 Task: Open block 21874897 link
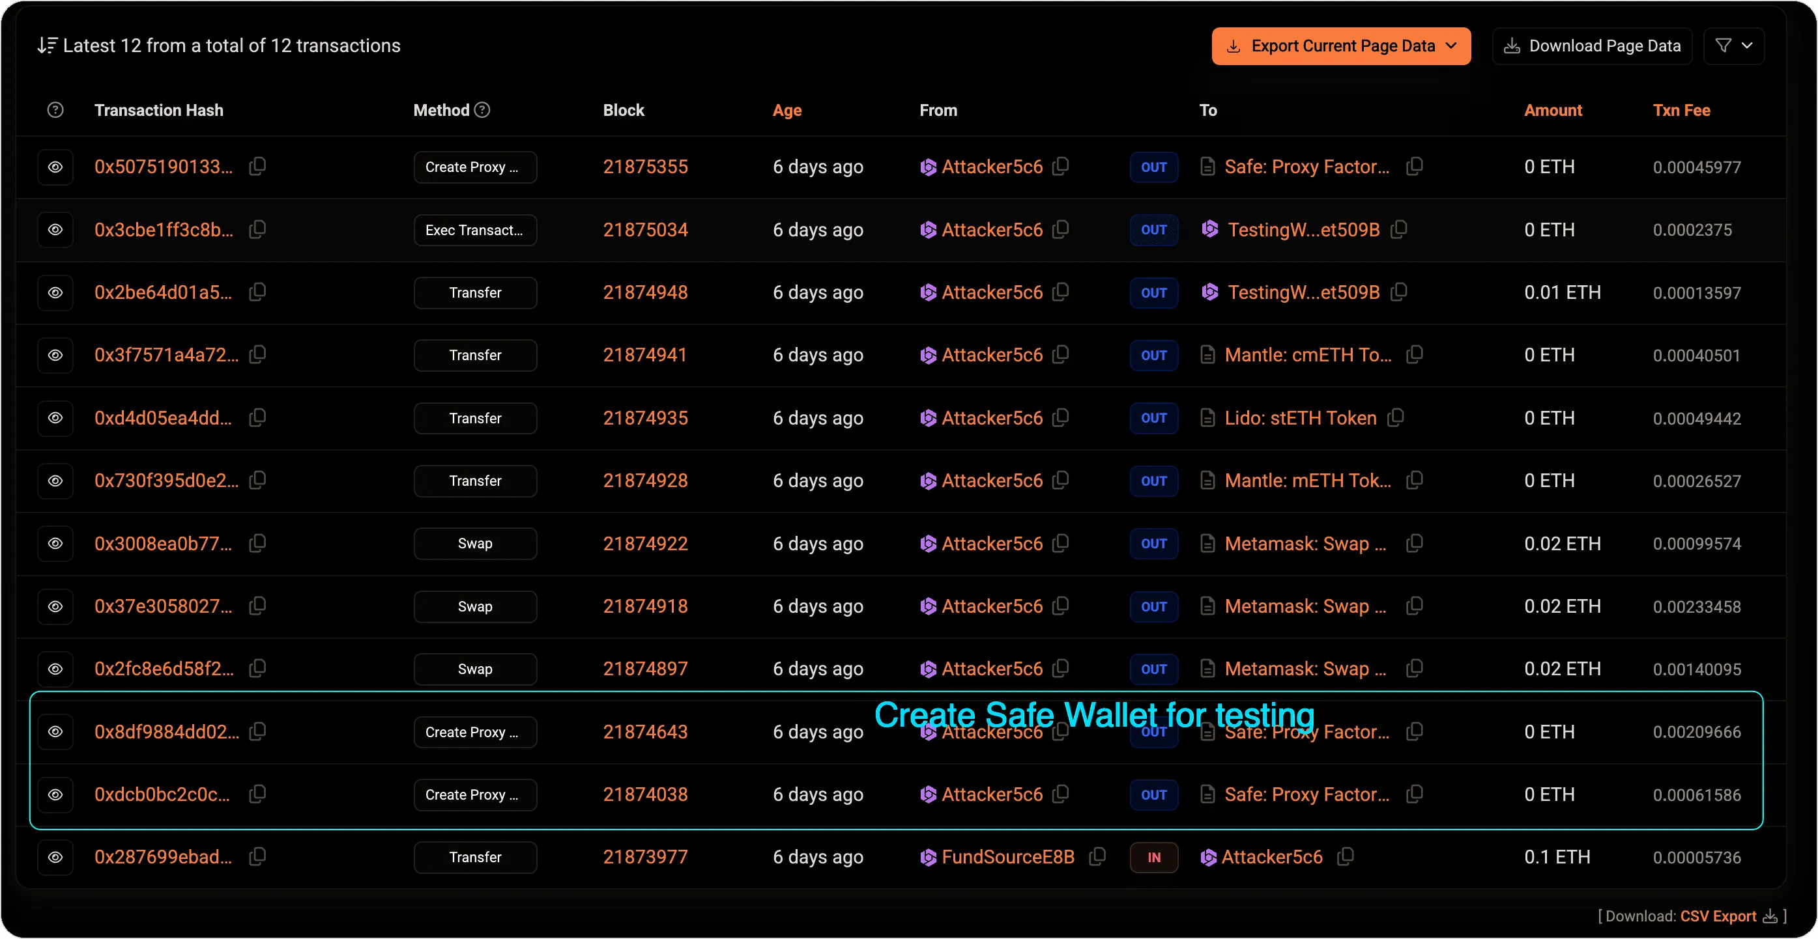[645, 669]
